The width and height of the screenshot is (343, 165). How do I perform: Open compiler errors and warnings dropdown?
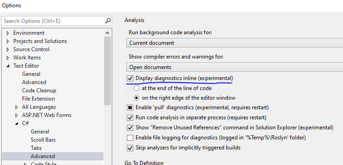click(x=235, y=67)
